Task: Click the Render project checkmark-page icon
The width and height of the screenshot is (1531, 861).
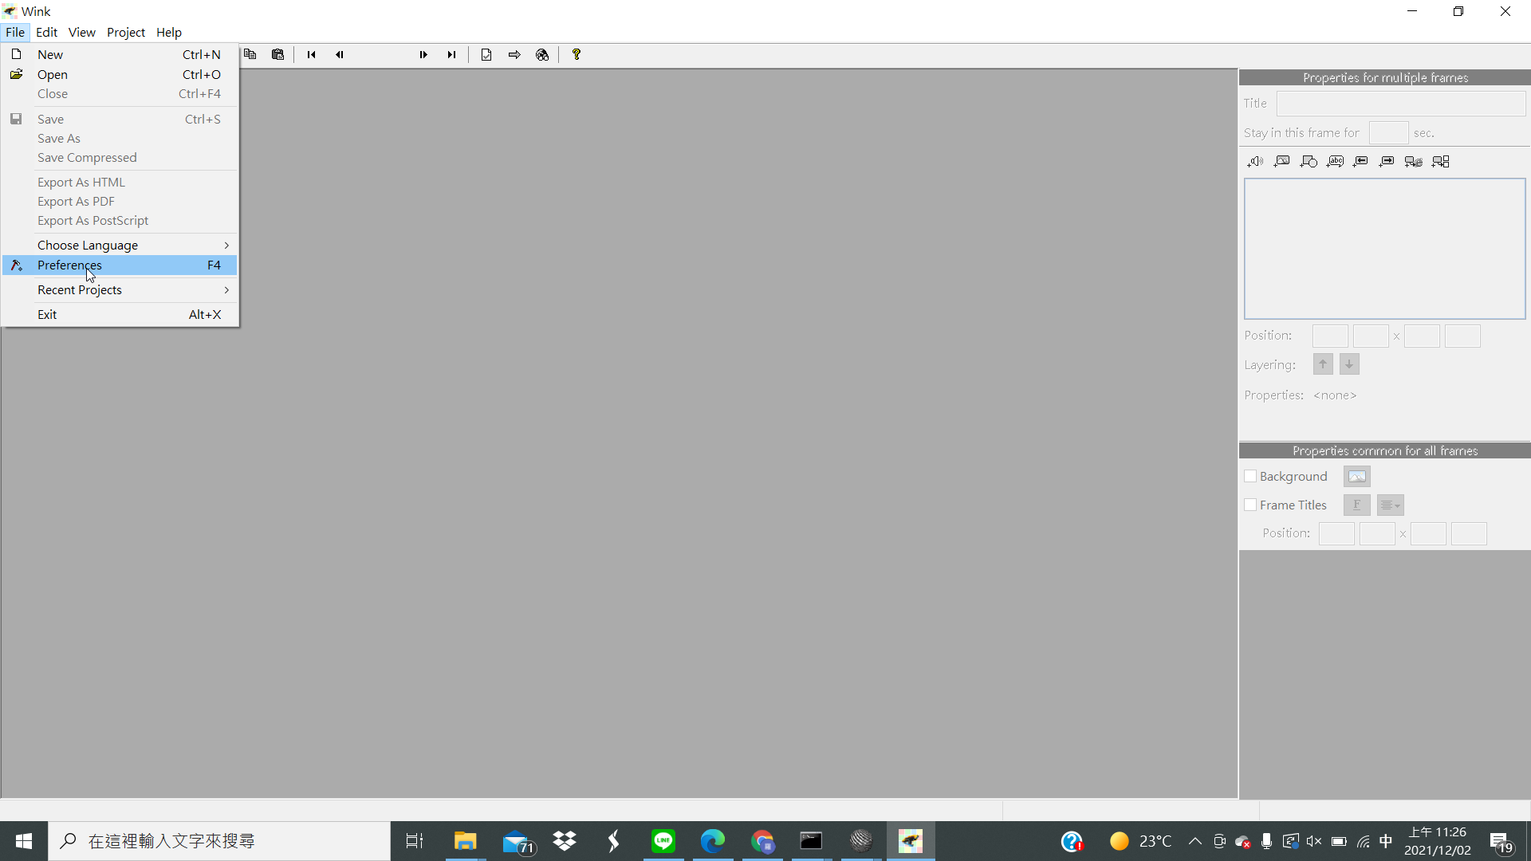Action: click(x=486, y=54)
